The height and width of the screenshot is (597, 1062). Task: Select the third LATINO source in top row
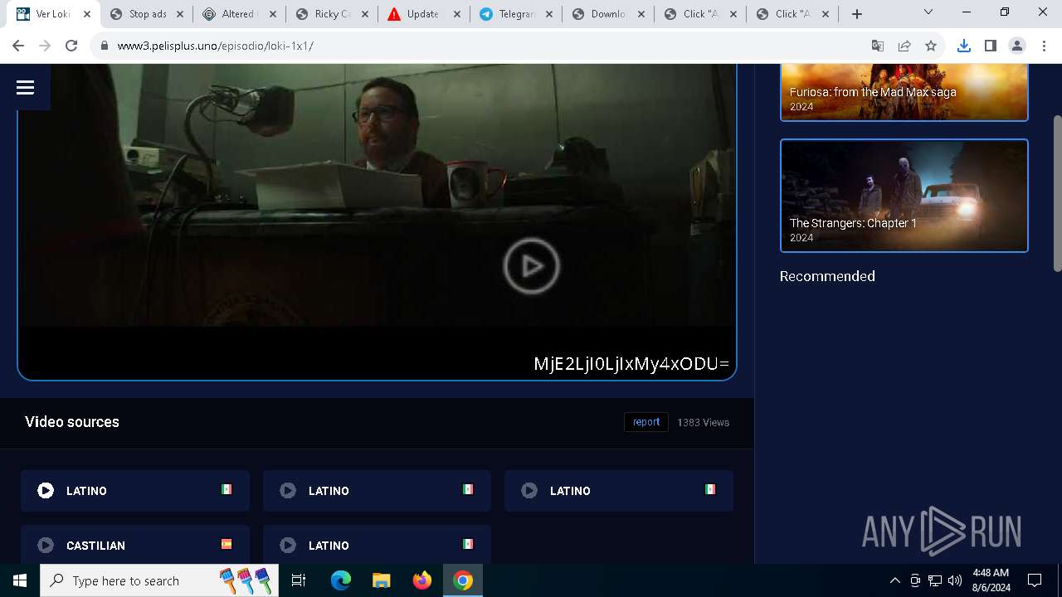coord(619,491)
